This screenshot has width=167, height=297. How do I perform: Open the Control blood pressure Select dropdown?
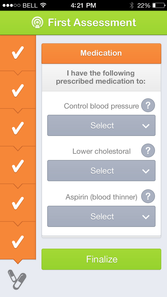pyautogui.click(x=101, y=125)
